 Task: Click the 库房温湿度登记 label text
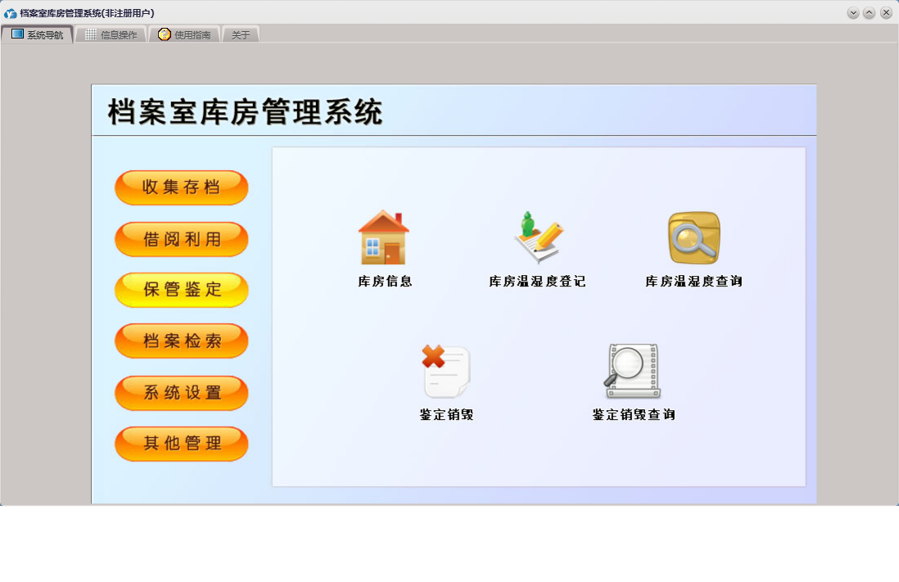pyautogui.click(x=537, y=282)
